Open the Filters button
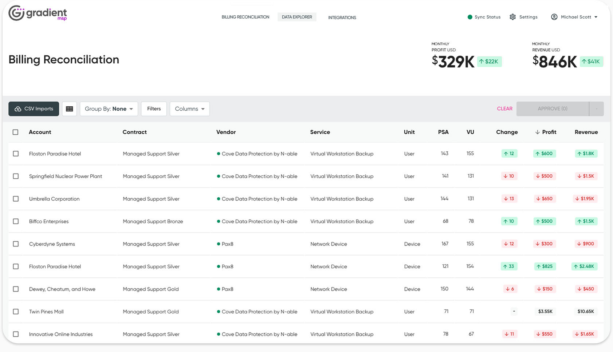613x352 pixels. (x=154, y=109)
